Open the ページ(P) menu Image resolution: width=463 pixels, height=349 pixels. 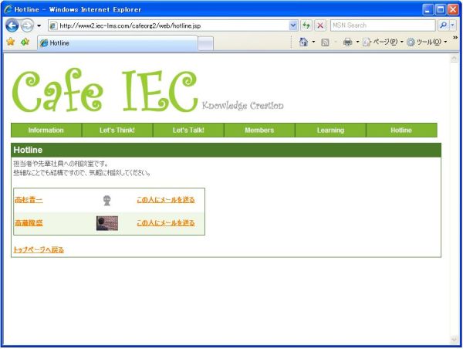click(383, 42)
